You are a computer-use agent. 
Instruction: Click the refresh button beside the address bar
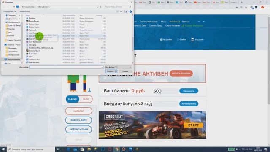(101, 7)
